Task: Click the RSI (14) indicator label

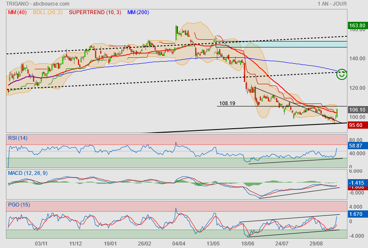Action: point(18,138)
